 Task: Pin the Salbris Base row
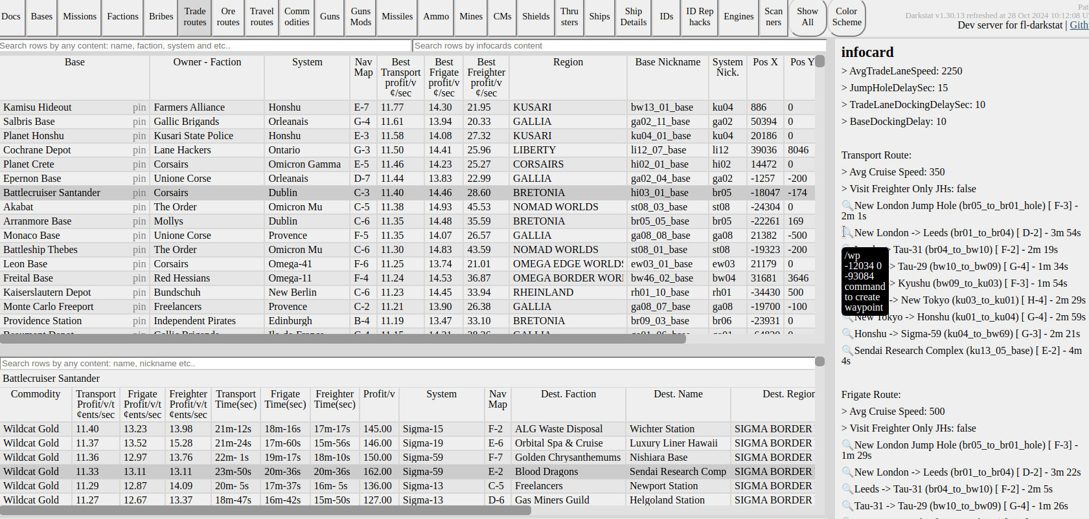point(139,122)
